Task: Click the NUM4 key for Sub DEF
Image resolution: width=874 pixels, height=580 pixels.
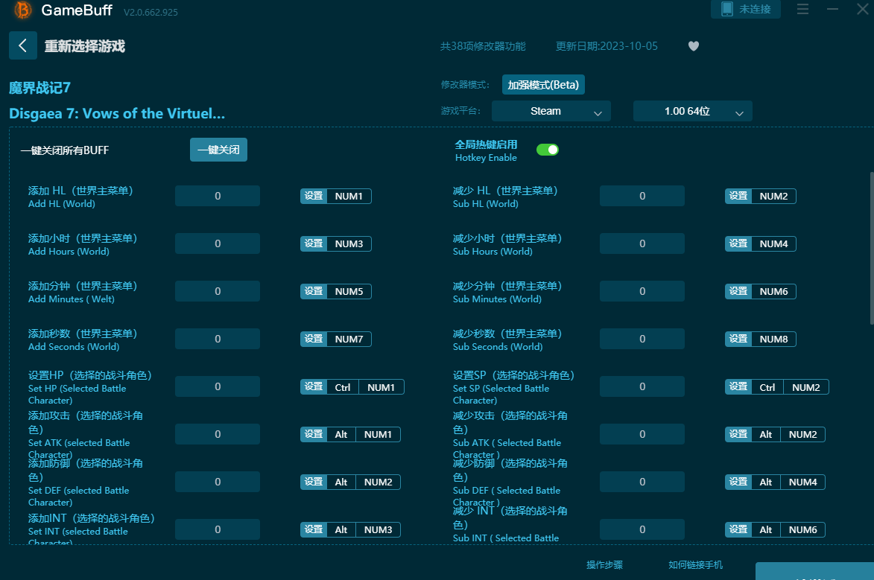Action: pos(802,482)
